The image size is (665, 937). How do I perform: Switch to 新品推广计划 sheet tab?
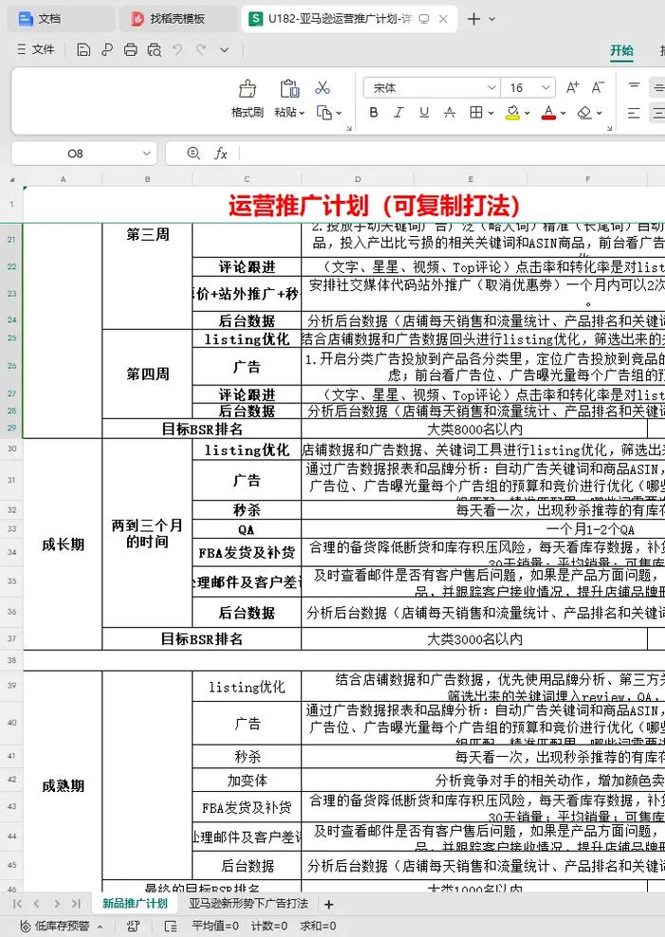click(135, 903)
